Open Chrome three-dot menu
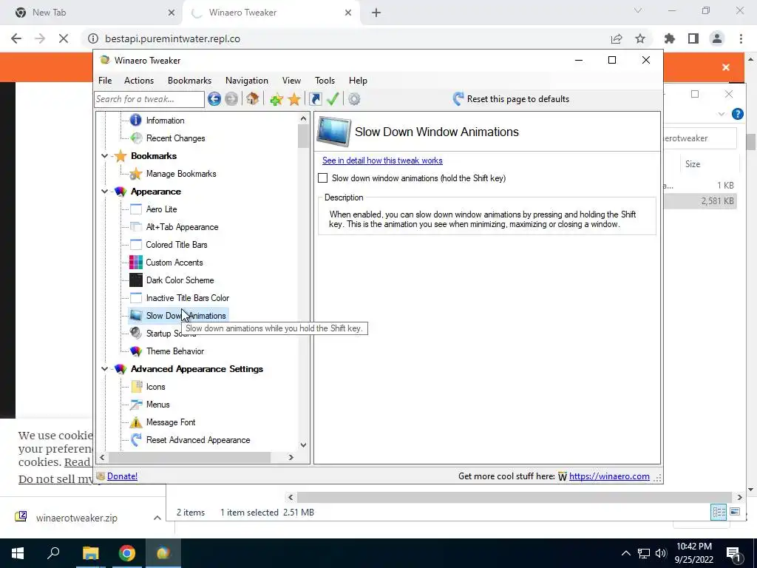The image size is (757, 568). 741,38
